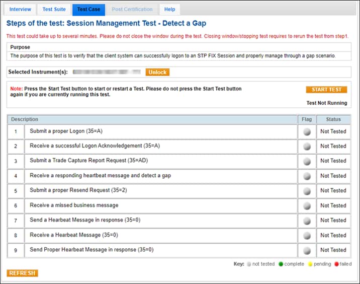Click the Selected Instrument(s) value field
360x284 pixels.
coord(107,72)
